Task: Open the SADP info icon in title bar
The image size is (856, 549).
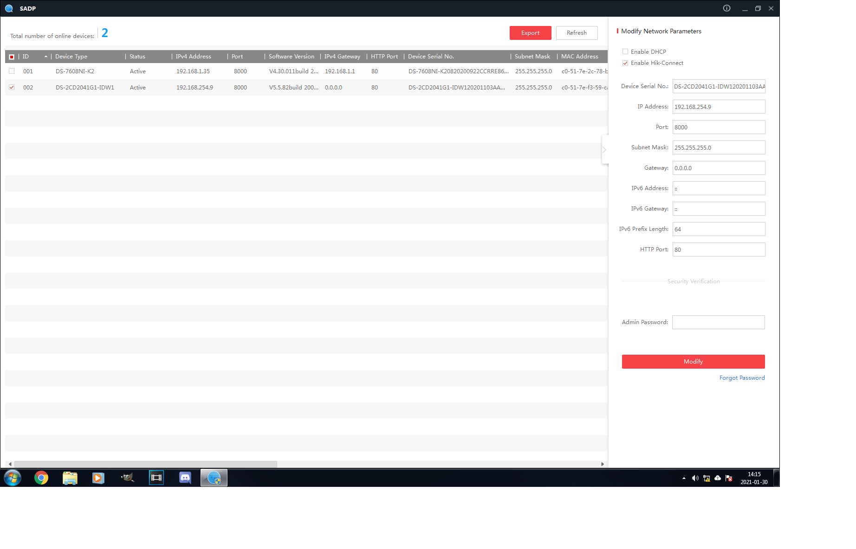Action: [726, 8]
